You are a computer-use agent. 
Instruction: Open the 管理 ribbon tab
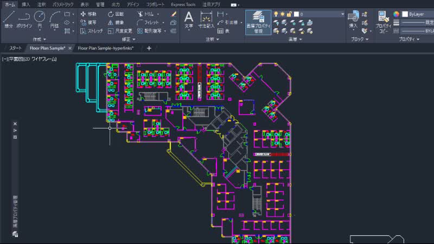(100, 5)
